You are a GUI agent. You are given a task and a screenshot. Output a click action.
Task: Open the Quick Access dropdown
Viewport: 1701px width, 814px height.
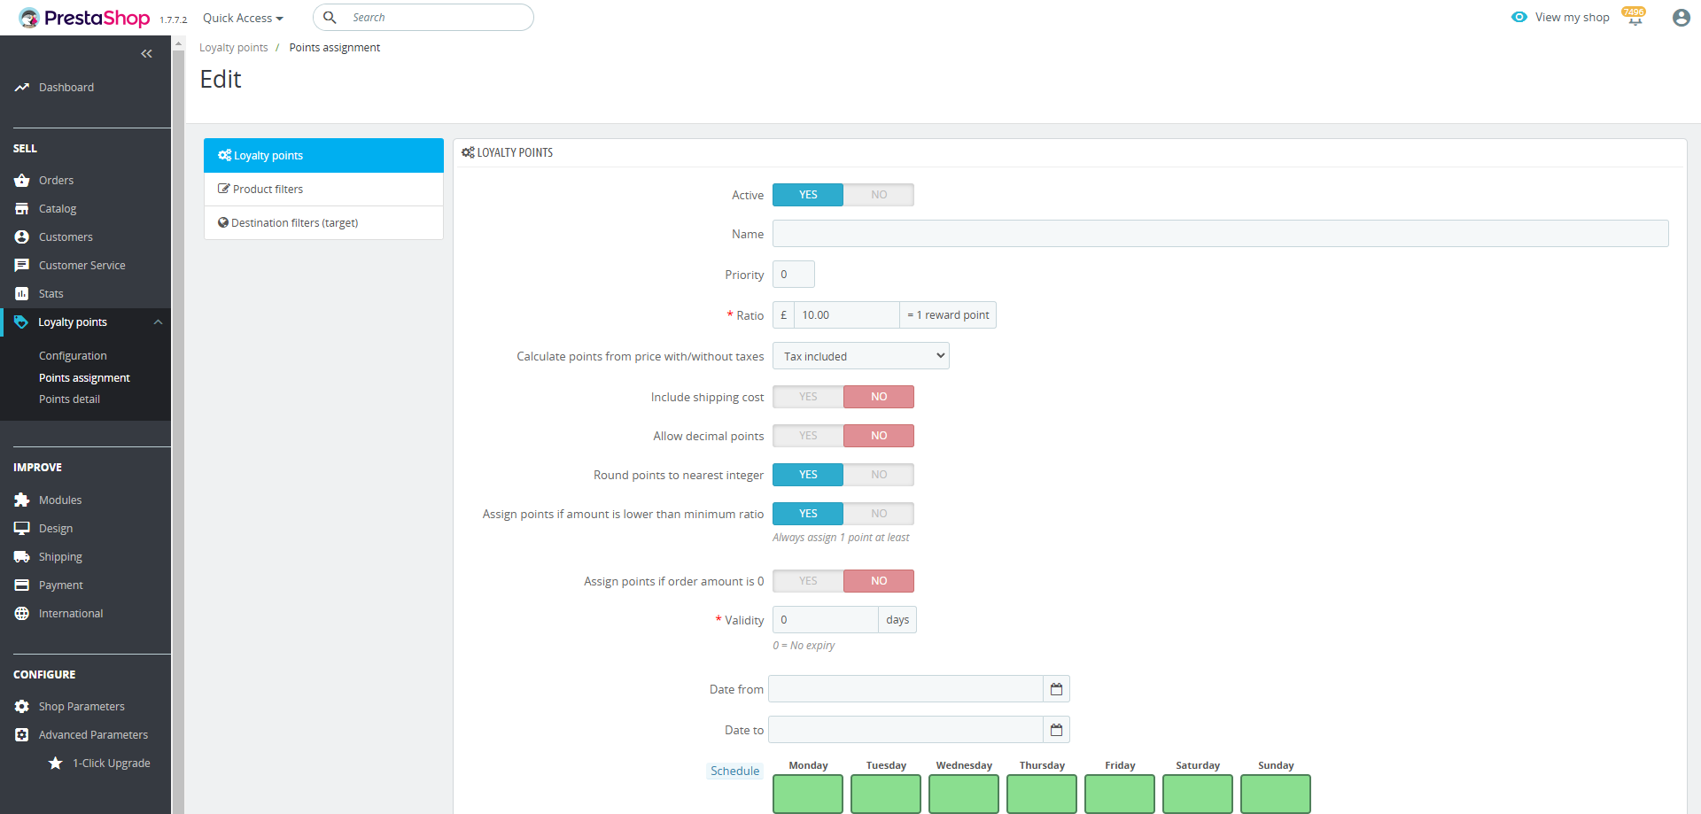(x=243, y=19)
